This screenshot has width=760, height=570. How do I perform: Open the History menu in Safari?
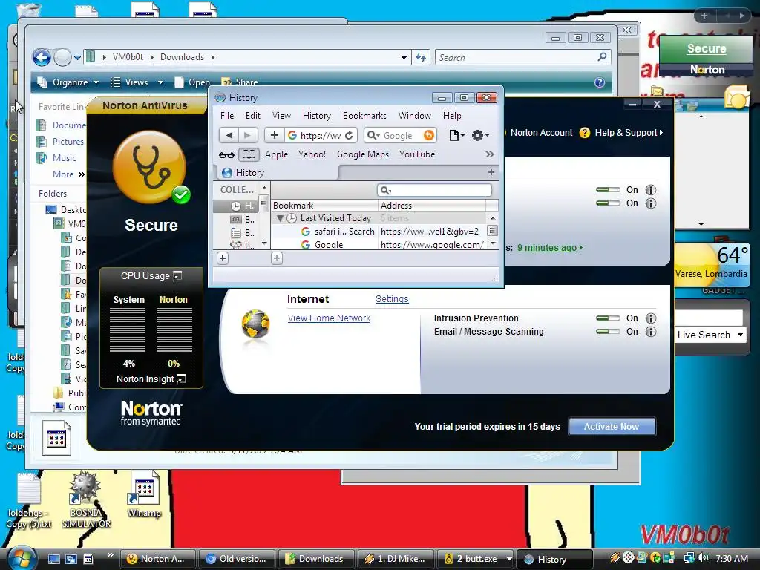tap(316, 116)
